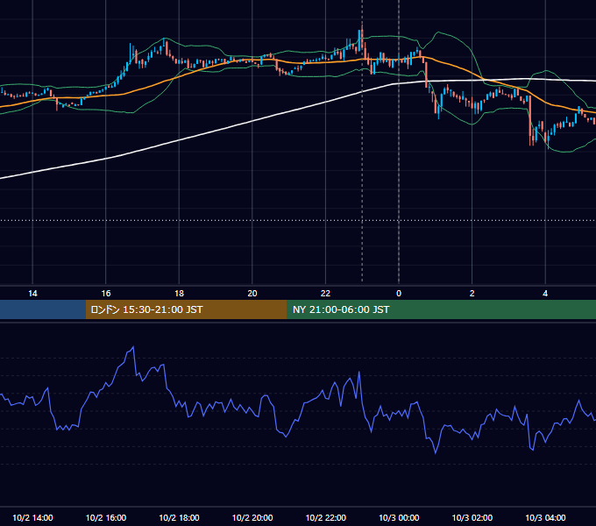Click the 10/2 16:00 date label
596x526 pixels.
[106, 517]
